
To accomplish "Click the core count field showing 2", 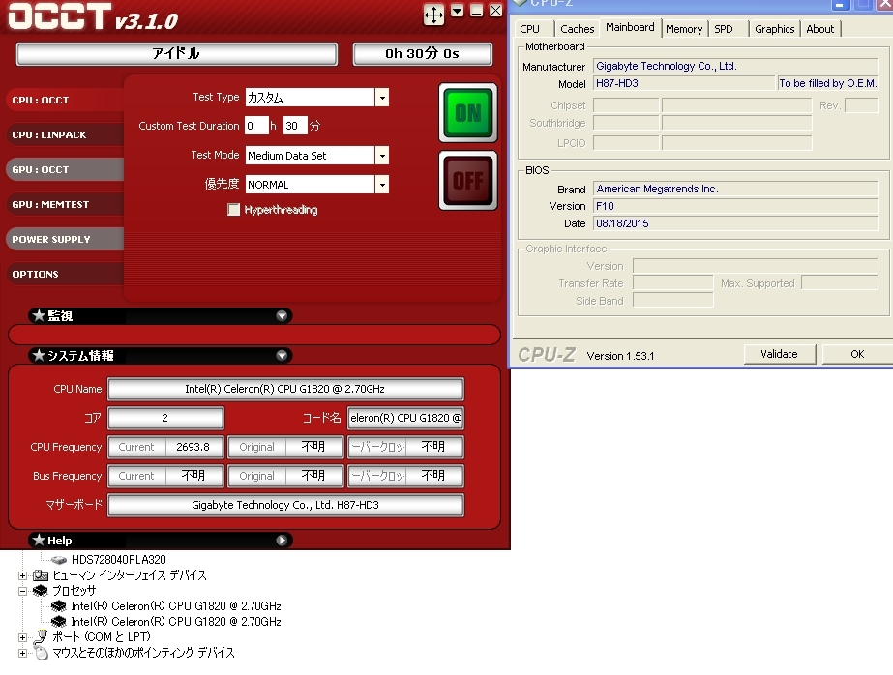I will pos(165,418).
